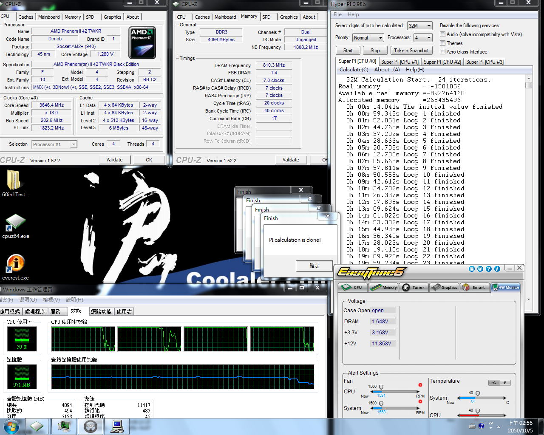The height and width of the screenshot is (435, 544).
Task: Check the Themes checkbox in Hyper PI
Action: (442, 43)
